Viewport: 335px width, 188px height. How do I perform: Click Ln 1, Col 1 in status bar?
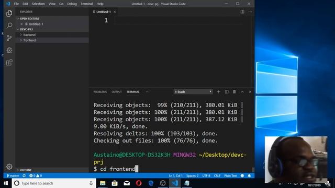pyautogui.click(x=175, y=175)
